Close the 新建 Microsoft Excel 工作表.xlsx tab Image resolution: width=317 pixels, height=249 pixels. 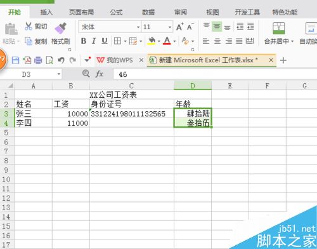[x=271, y=60]
